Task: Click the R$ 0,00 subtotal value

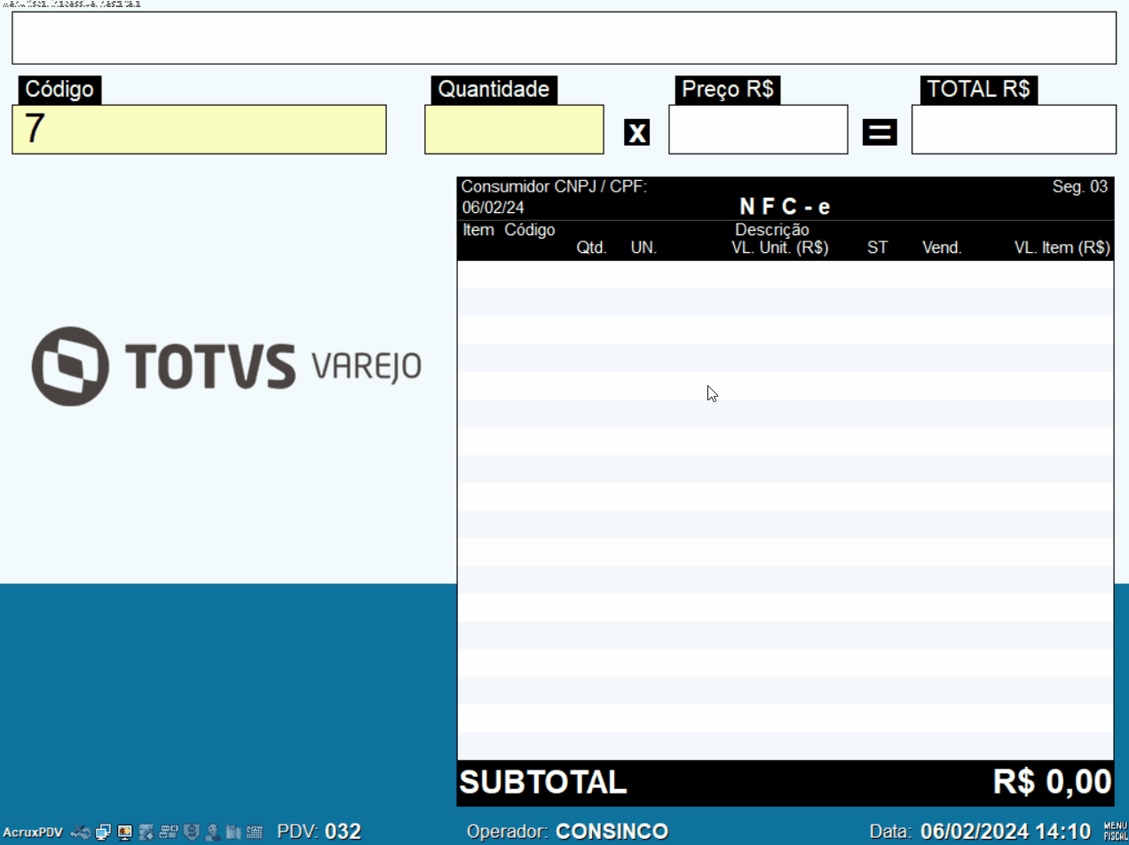Action: [1053, 782]
